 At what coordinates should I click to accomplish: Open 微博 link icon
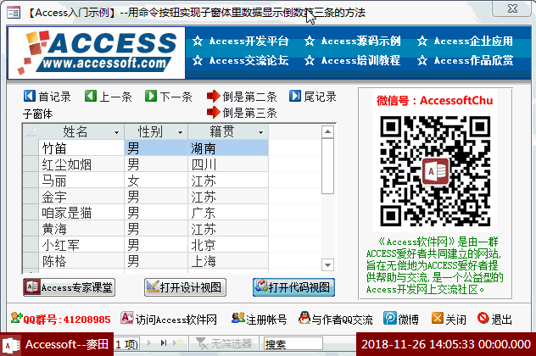tap(390, 320)
